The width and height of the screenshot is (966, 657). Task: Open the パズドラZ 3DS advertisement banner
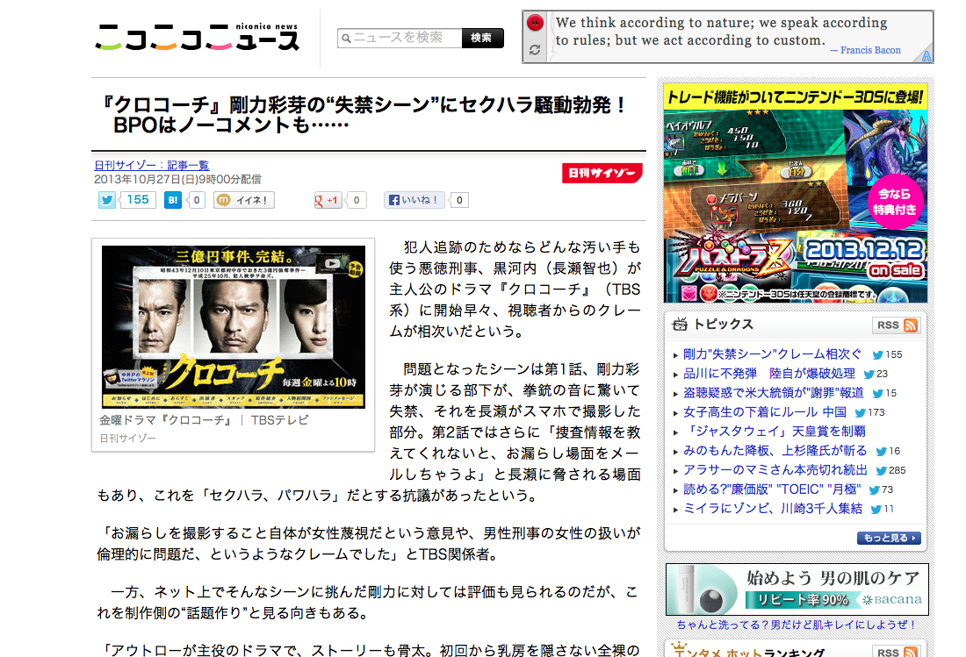(796, 193)
